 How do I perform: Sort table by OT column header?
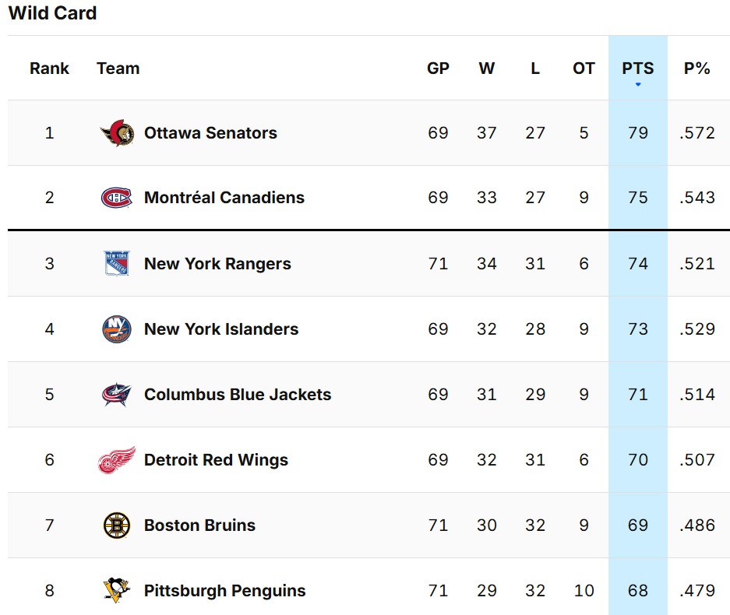[584, 69]
